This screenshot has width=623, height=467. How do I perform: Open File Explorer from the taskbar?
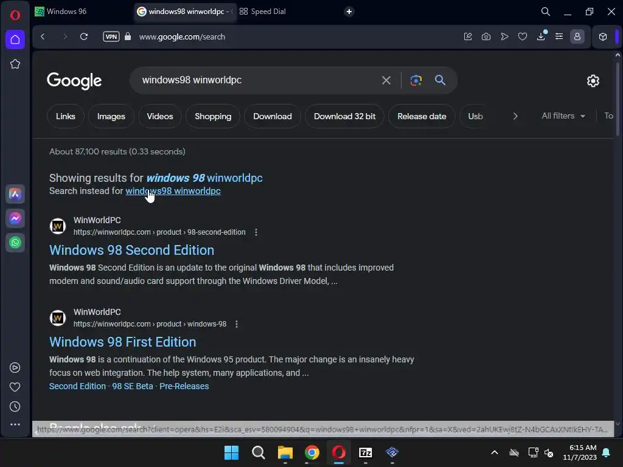285,452
